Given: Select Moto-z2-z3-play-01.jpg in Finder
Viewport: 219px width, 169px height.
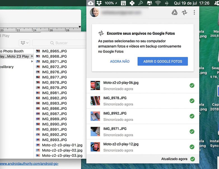Looking at the screenshot, I should coord(62,145).
